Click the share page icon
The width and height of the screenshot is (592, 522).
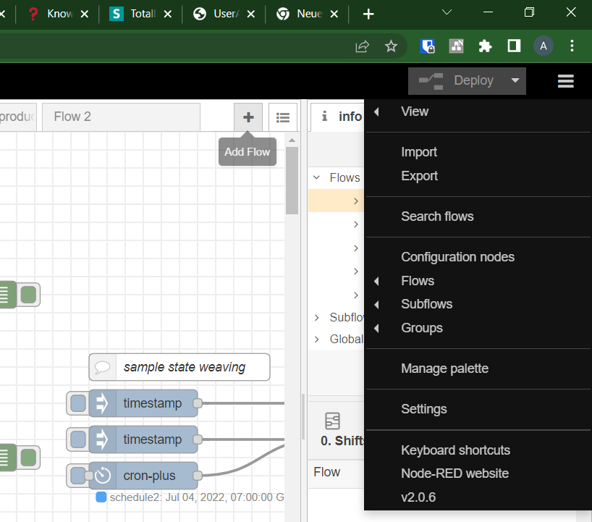tap(362, 46)
